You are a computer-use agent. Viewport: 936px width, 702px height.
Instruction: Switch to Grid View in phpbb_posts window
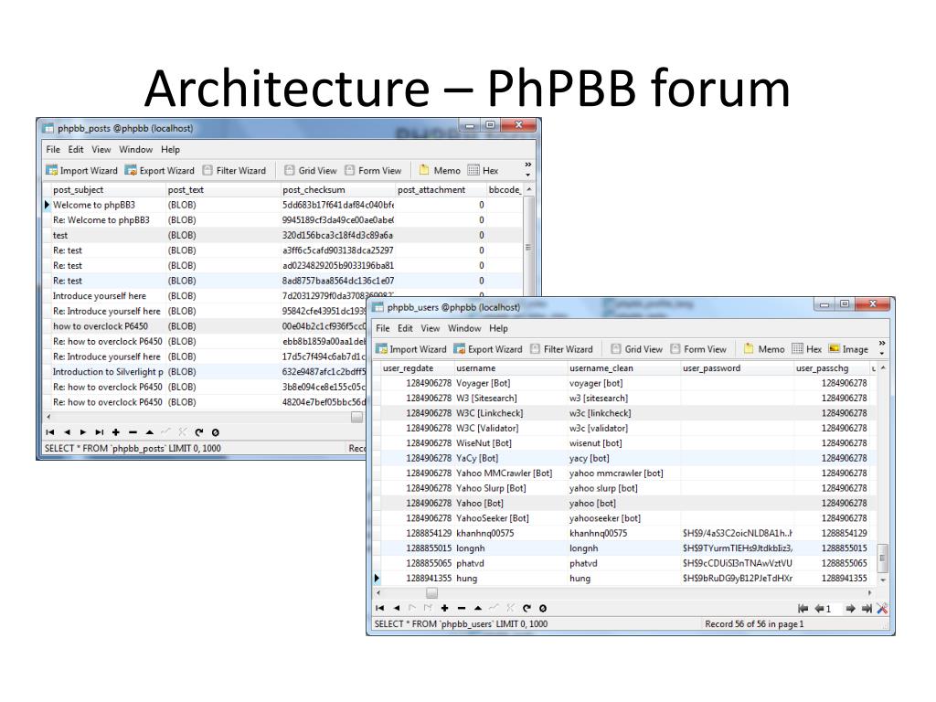(x=311, y=171)
